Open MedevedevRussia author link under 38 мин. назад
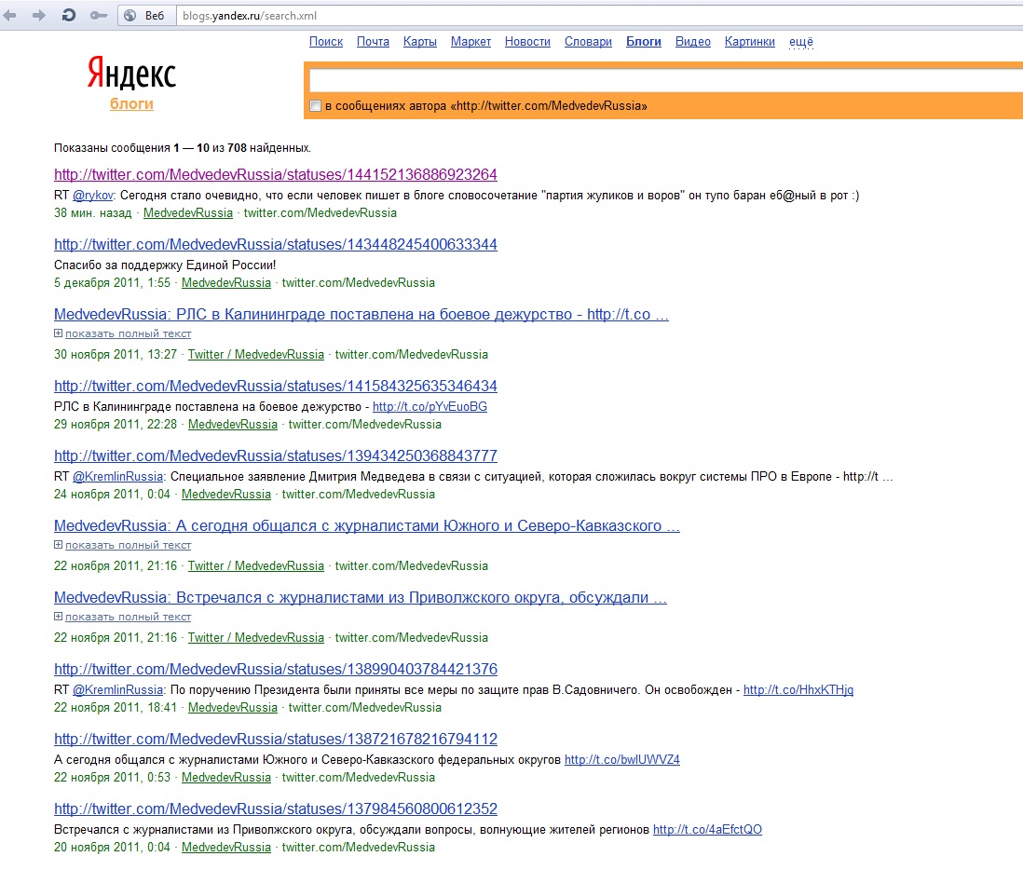Image resolution: width=1023 pixels, height=870 pixels. click(188, 212)
